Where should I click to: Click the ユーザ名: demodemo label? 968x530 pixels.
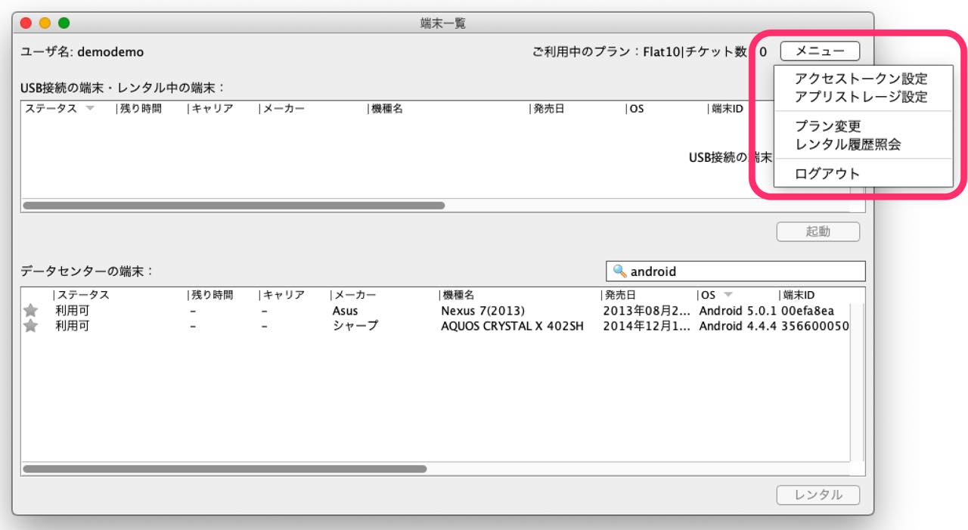[82, 52]
